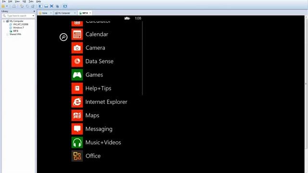Click the 1:08 clock in phone status bar

click(138, 18)
